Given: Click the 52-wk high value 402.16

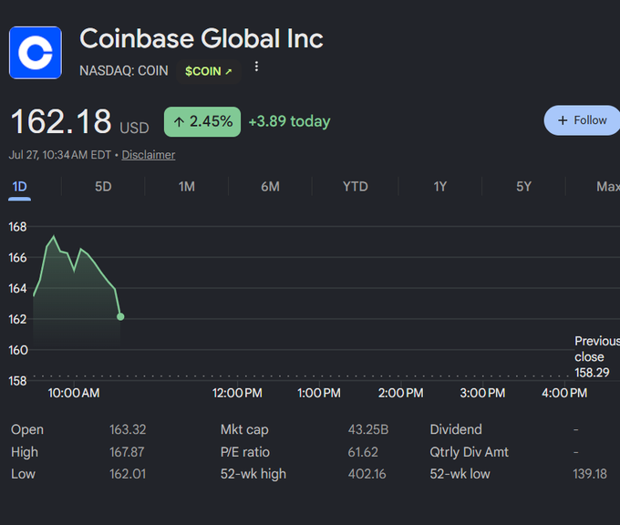Looking at the screenshot, I should pyautogui.click(x=367, y=474).
